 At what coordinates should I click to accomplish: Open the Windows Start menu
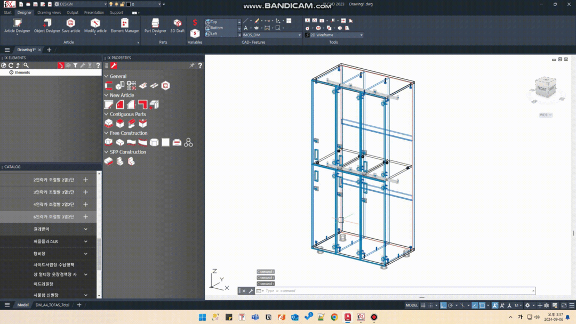203,317
